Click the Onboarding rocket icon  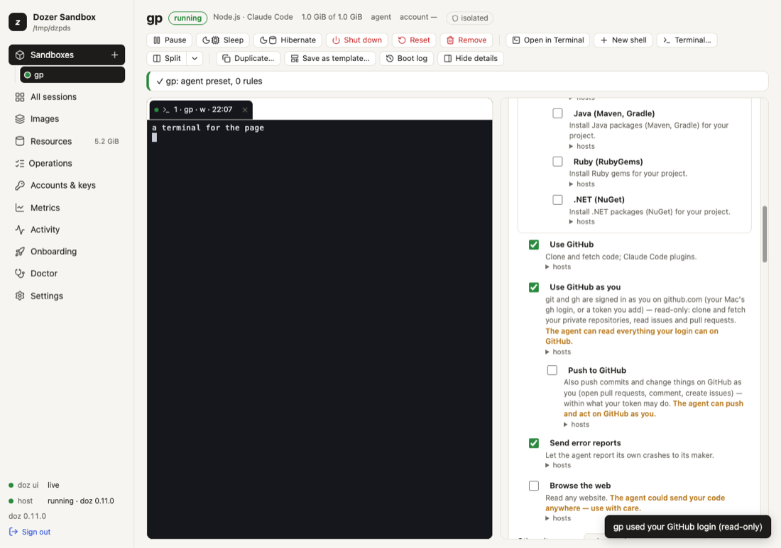[20, 252]
